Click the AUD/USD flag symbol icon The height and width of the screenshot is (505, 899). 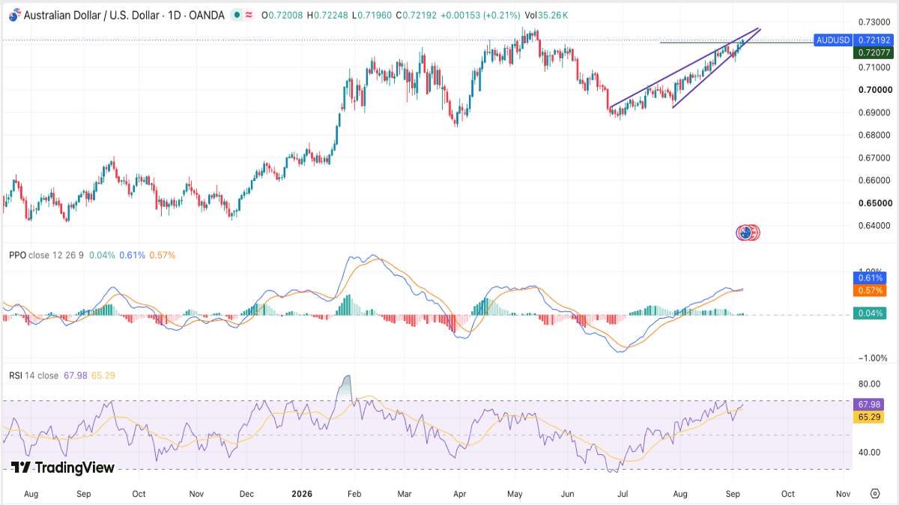[x=13, y=15]
